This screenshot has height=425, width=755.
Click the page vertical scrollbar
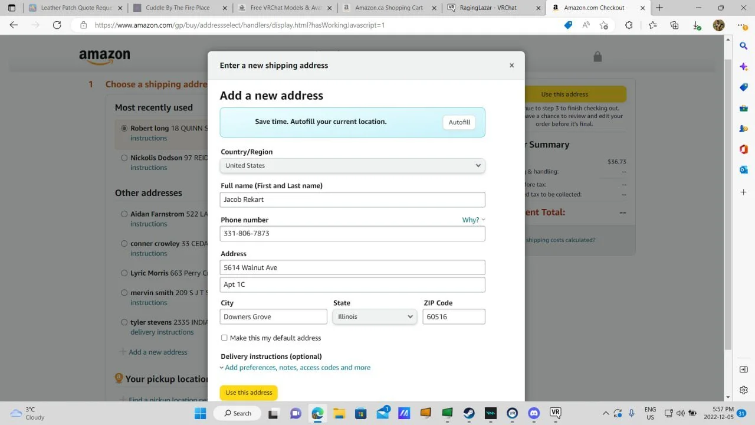(x=728, y=204)
